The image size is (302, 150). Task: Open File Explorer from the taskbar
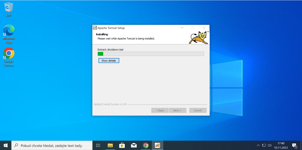tap(110, 145)
